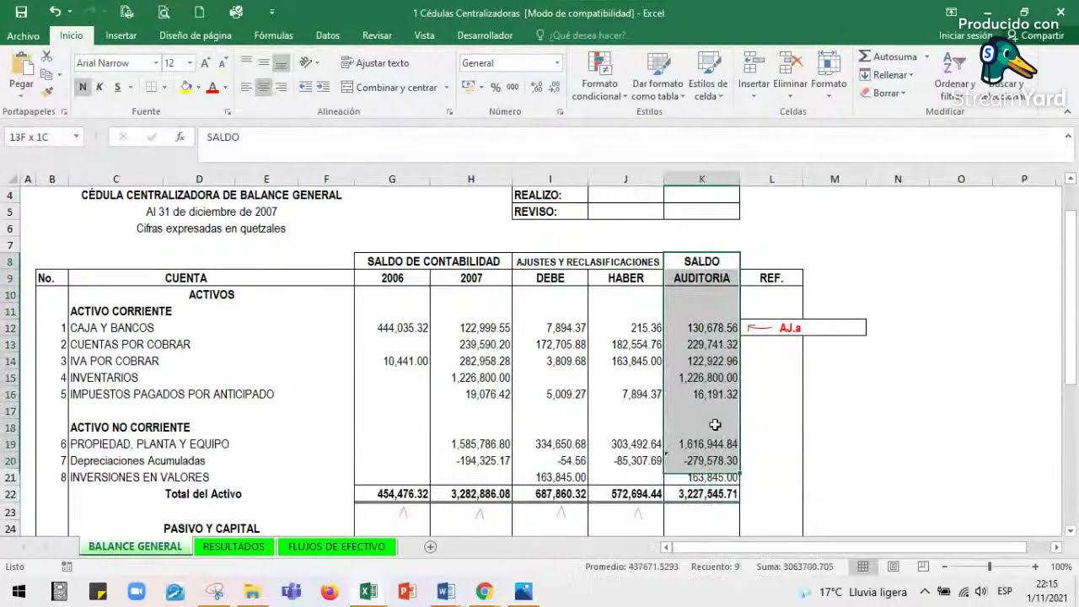Toggle bottom vertical alignment
The width and height of the screenshot is (1079, 607).
281,63
